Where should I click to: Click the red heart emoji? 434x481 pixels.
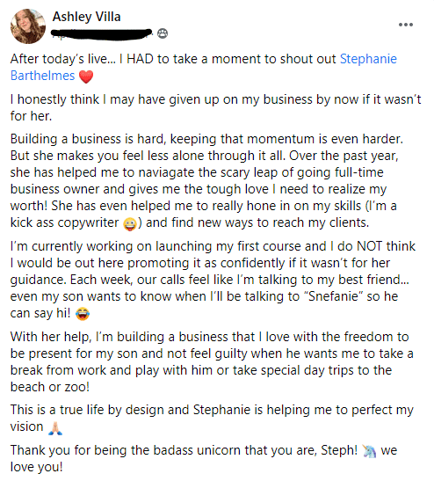[86, 77]
